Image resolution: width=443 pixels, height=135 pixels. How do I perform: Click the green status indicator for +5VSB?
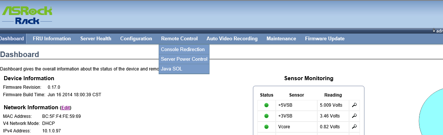click(266, 105)
